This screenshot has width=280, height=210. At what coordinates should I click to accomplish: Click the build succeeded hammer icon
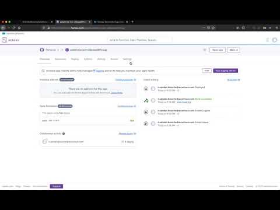pos(146,100)
